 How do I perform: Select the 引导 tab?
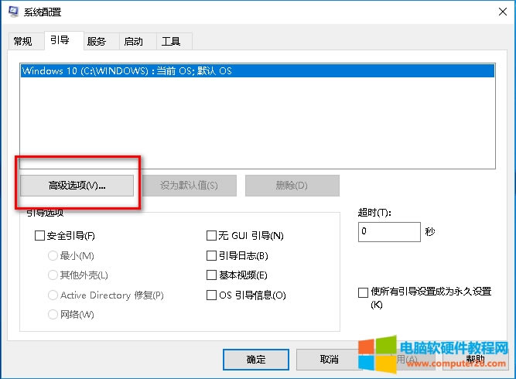[x=60, y=40]
